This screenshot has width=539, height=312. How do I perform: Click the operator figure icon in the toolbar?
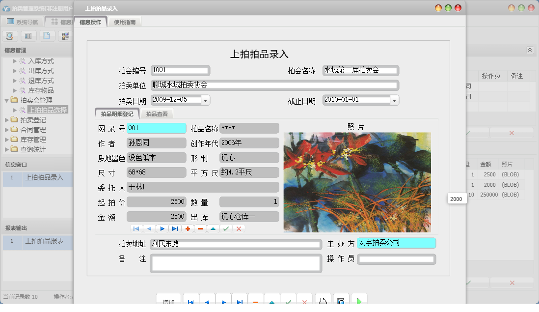(64, 35)
